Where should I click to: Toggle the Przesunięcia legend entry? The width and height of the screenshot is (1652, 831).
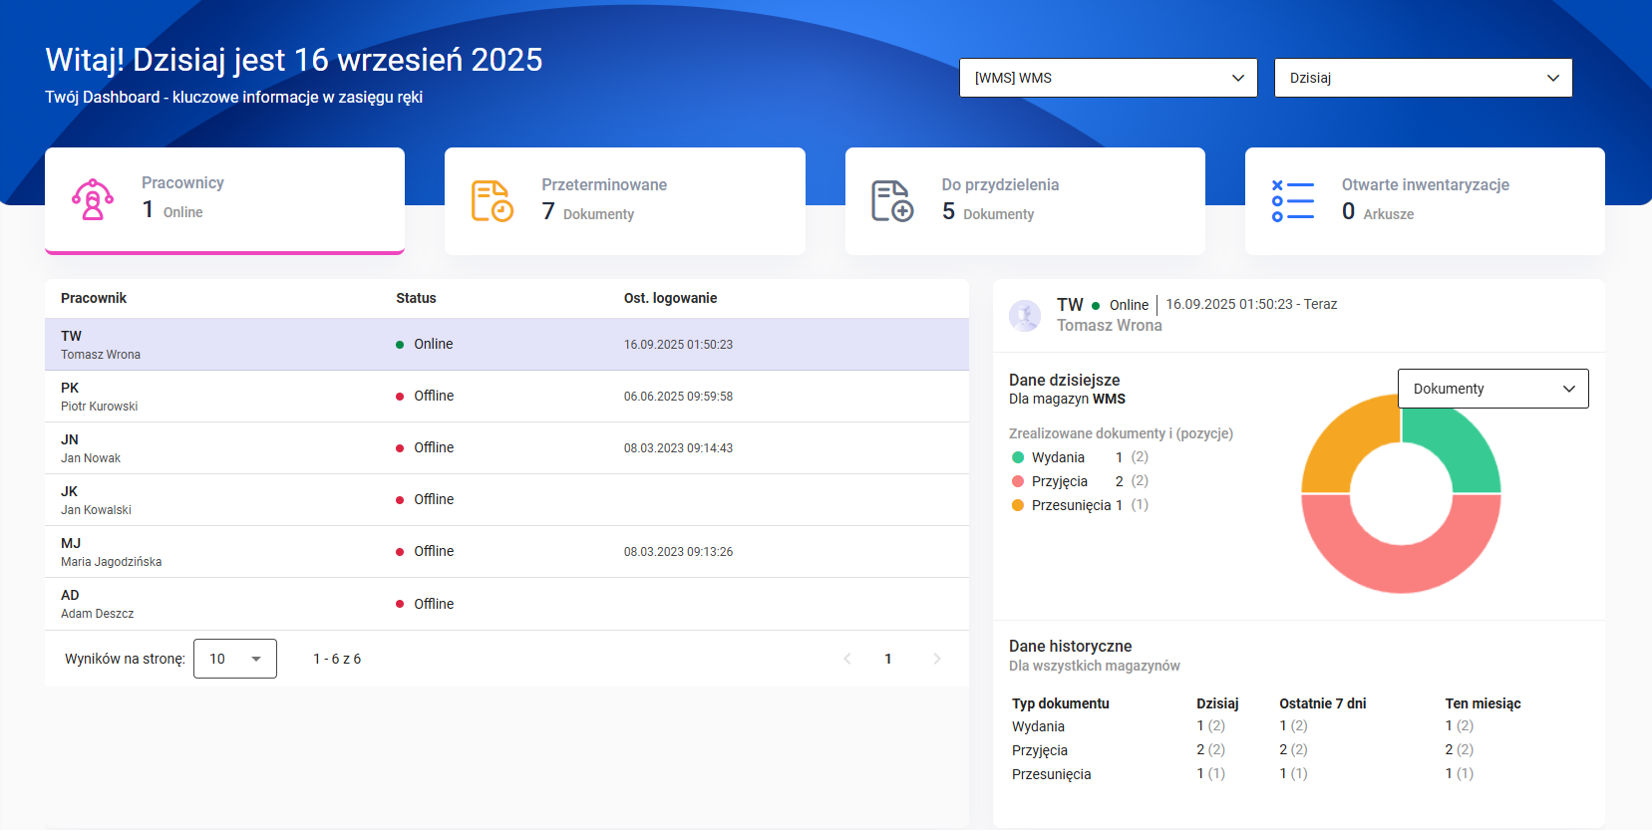(1070, 505)
